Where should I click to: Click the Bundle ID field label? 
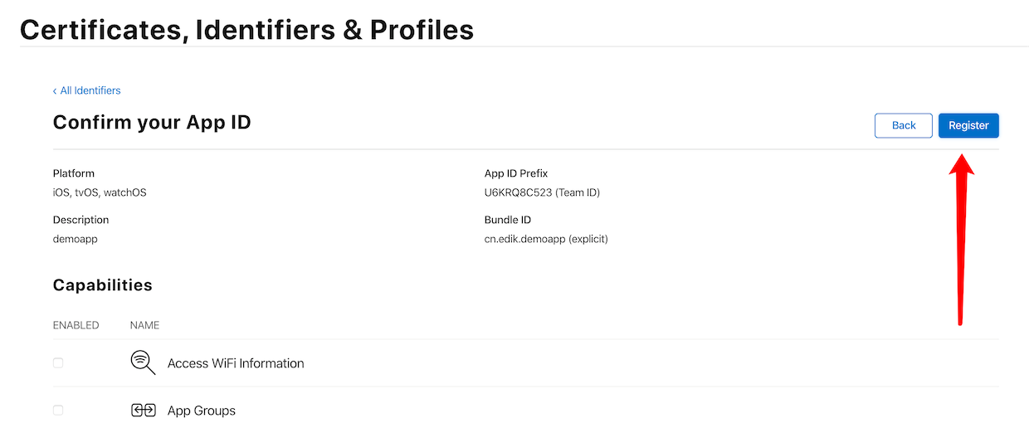tap(508, 220)
